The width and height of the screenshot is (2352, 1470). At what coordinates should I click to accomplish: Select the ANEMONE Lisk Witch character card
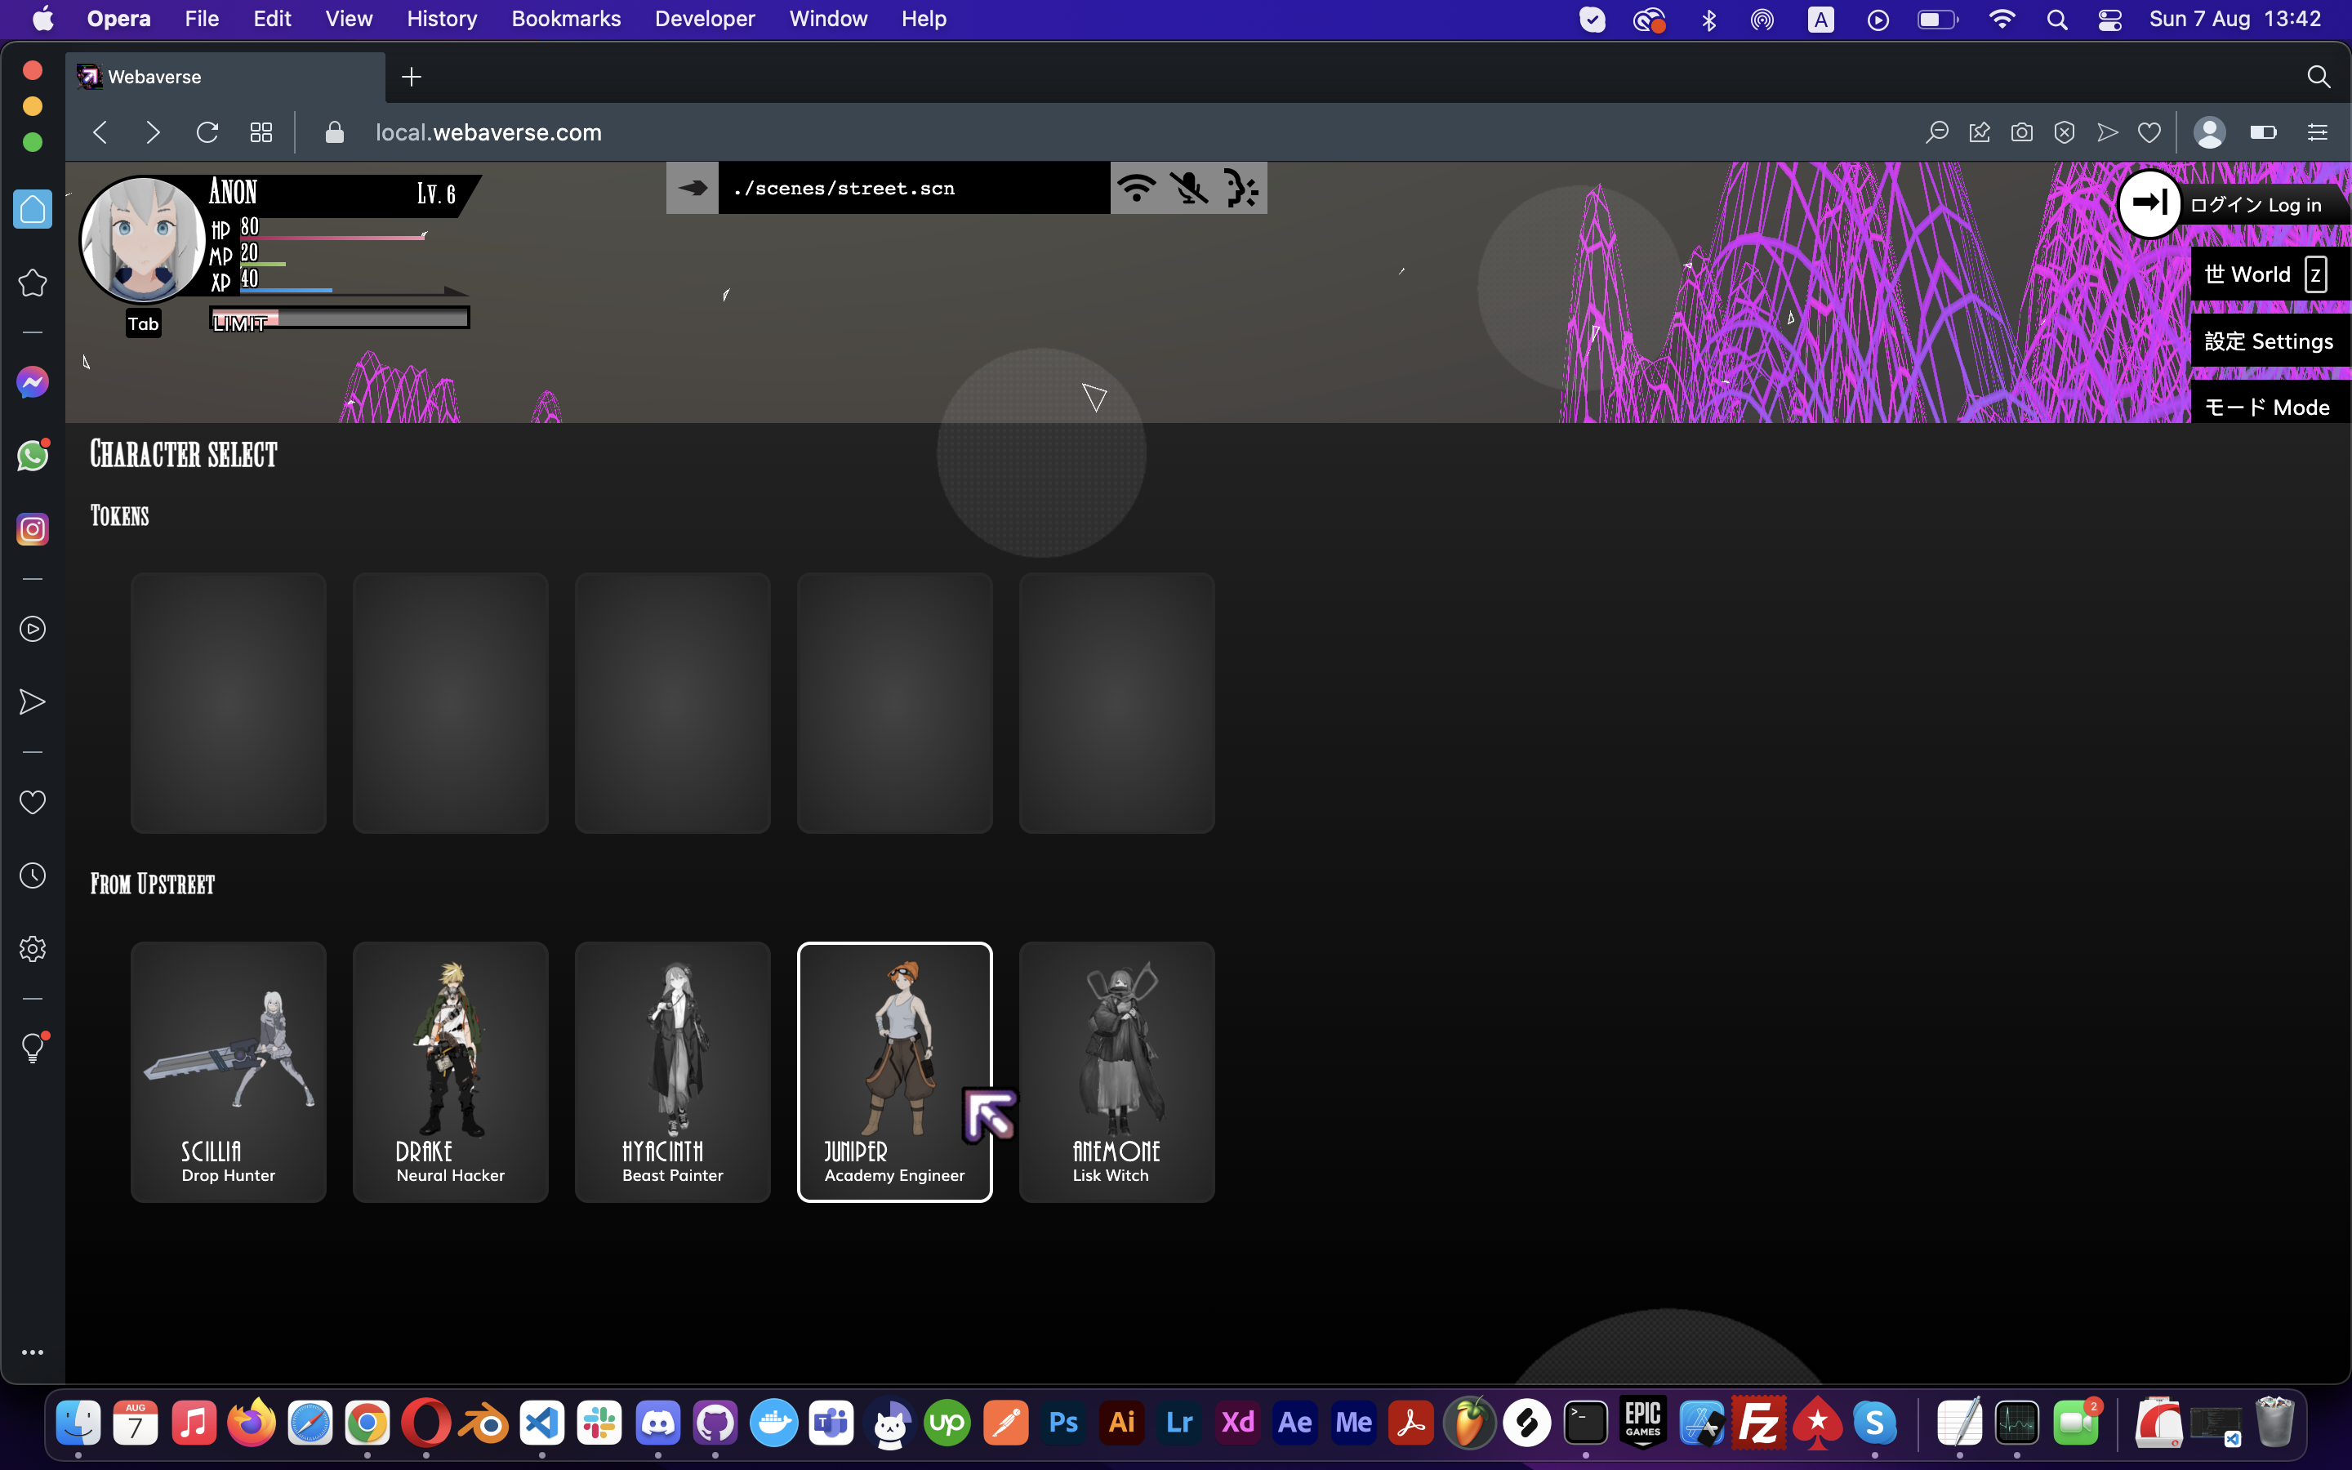click(1116, 1072)
